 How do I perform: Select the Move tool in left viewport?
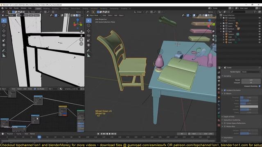tap(4, 31)
